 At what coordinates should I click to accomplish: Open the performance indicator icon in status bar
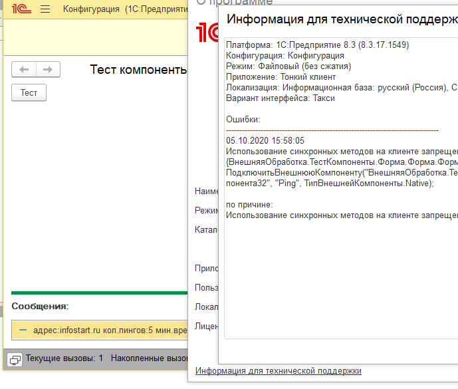click(x=15, y=360)
